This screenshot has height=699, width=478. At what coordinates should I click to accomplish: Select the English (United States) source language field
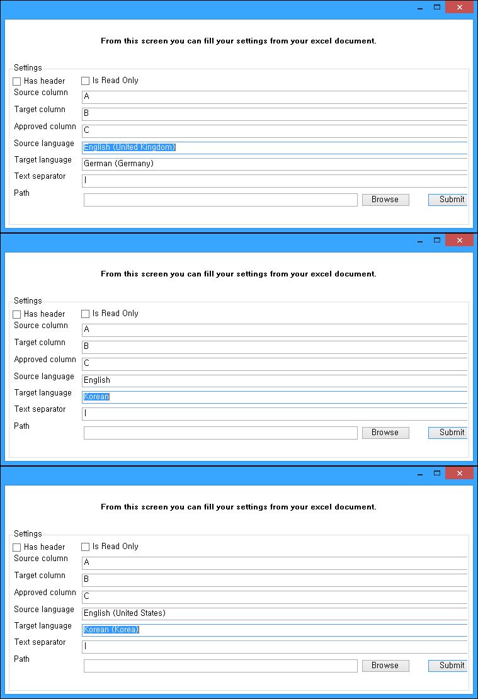[274, 613]
